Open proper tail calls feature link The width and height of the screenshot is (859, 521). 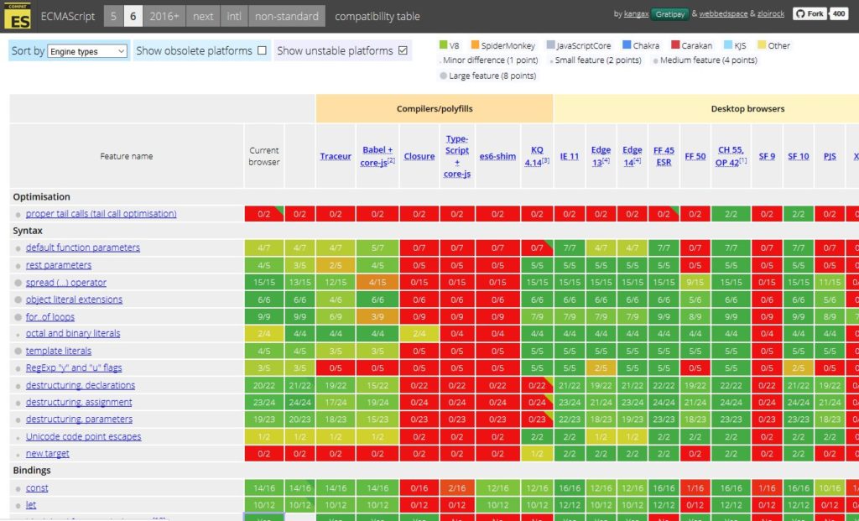[x=101, y=214]
